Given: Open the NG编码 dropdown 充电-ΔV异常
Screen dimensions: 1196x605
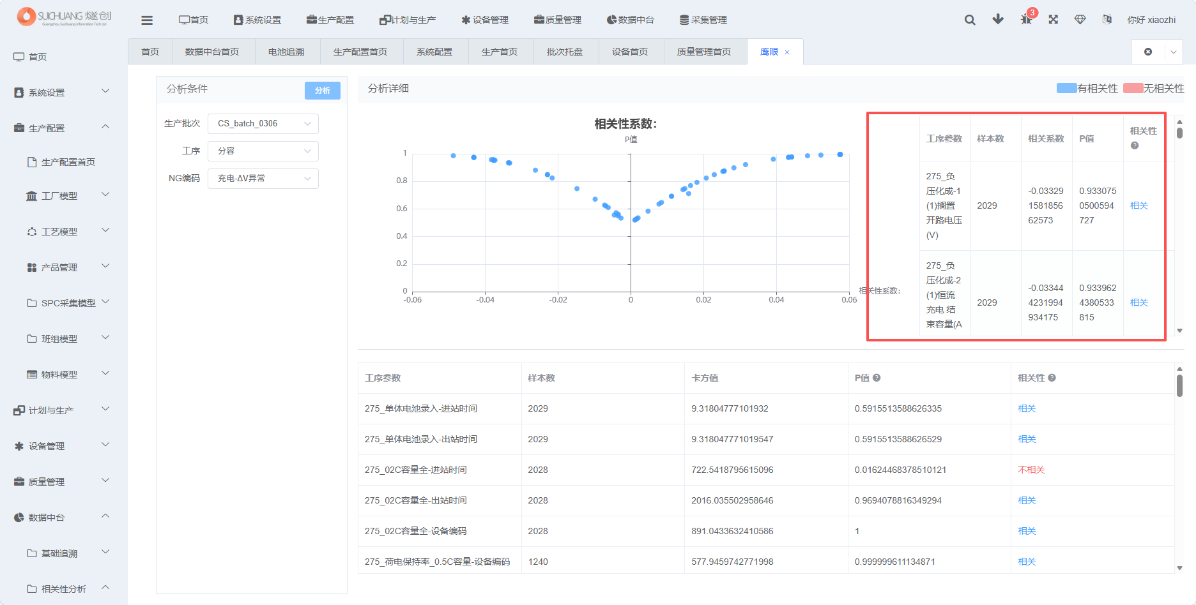Looking at the screenshot, I should pyautogui.click(x=263, y=179).
